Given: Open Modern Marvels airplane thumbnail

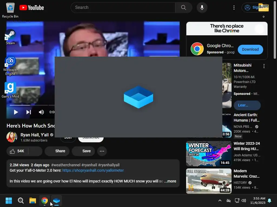Looking at the screenshot, I should coord(209,181).
